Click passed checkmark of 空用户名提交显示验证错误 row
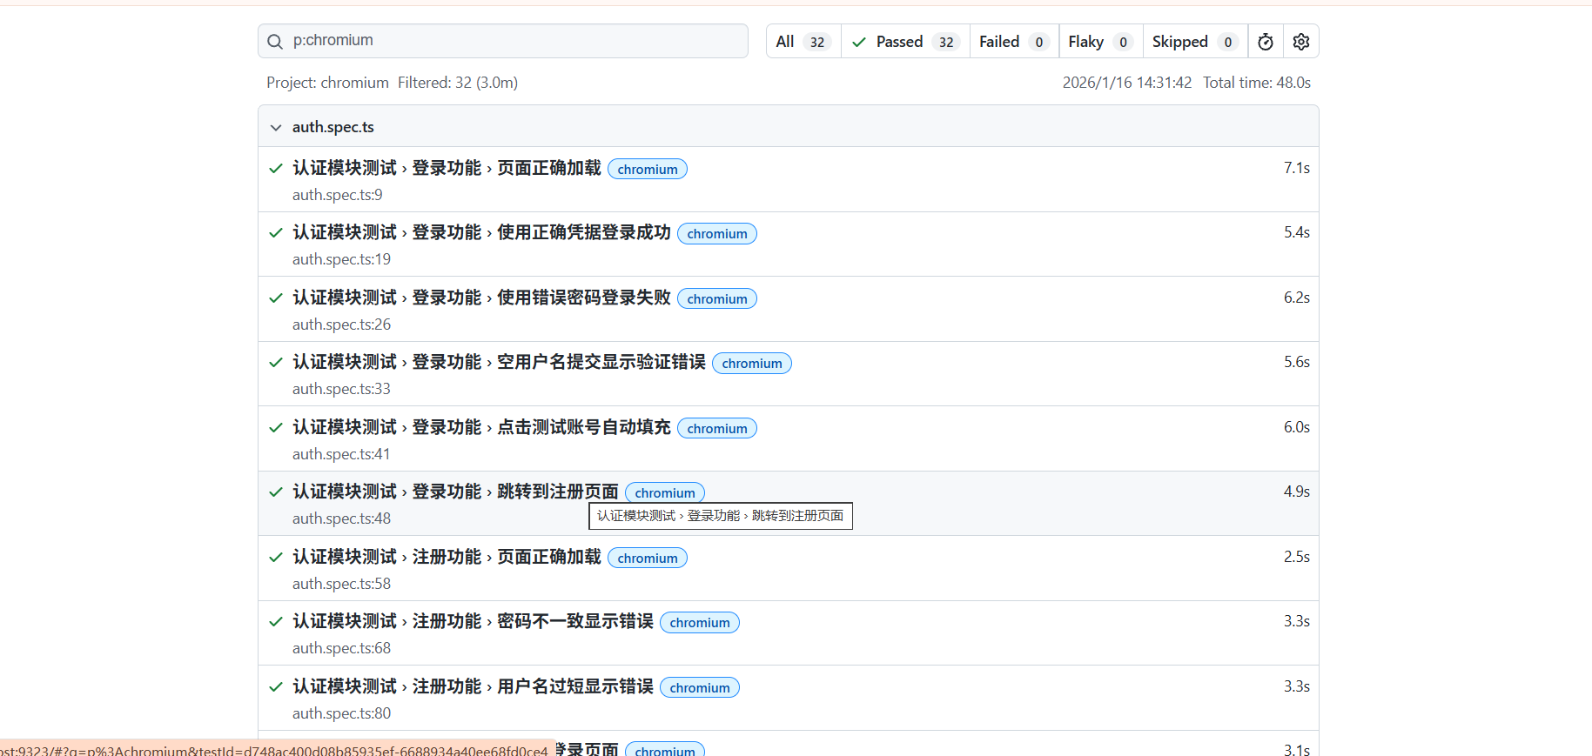 coord(276,362)
